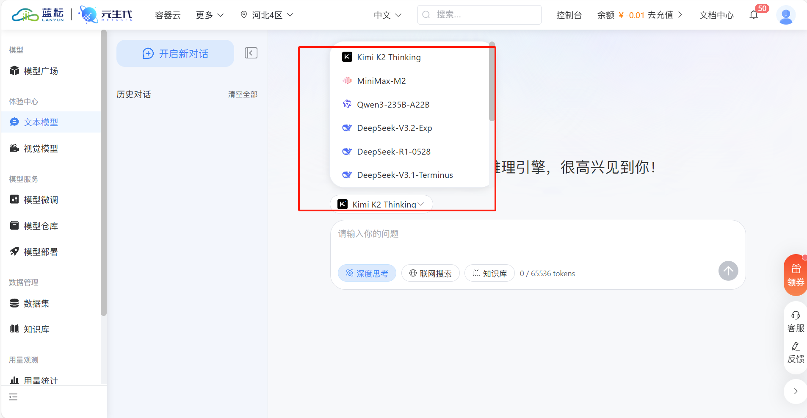This screenshot has width=807, height=418.
Task: Toggle 知识库 knowledge base option
Action: [489, 273]
